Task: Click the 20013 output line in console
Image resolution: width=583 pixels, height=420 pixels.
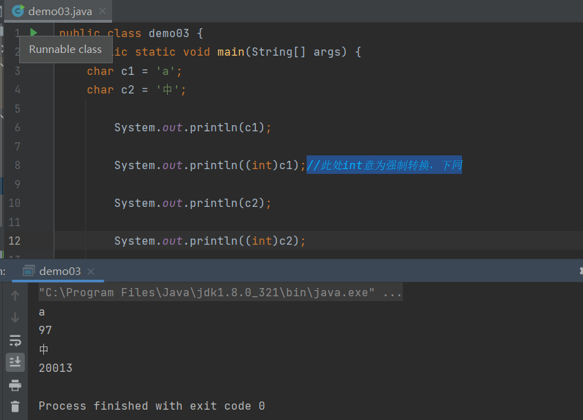Action: click(x=55, y=368)
